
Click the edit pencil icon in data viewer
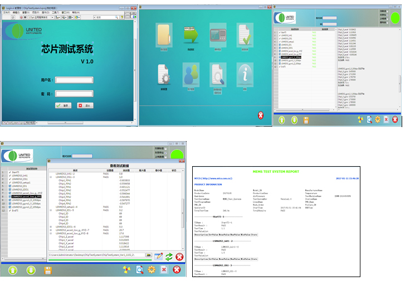point(158,256)
